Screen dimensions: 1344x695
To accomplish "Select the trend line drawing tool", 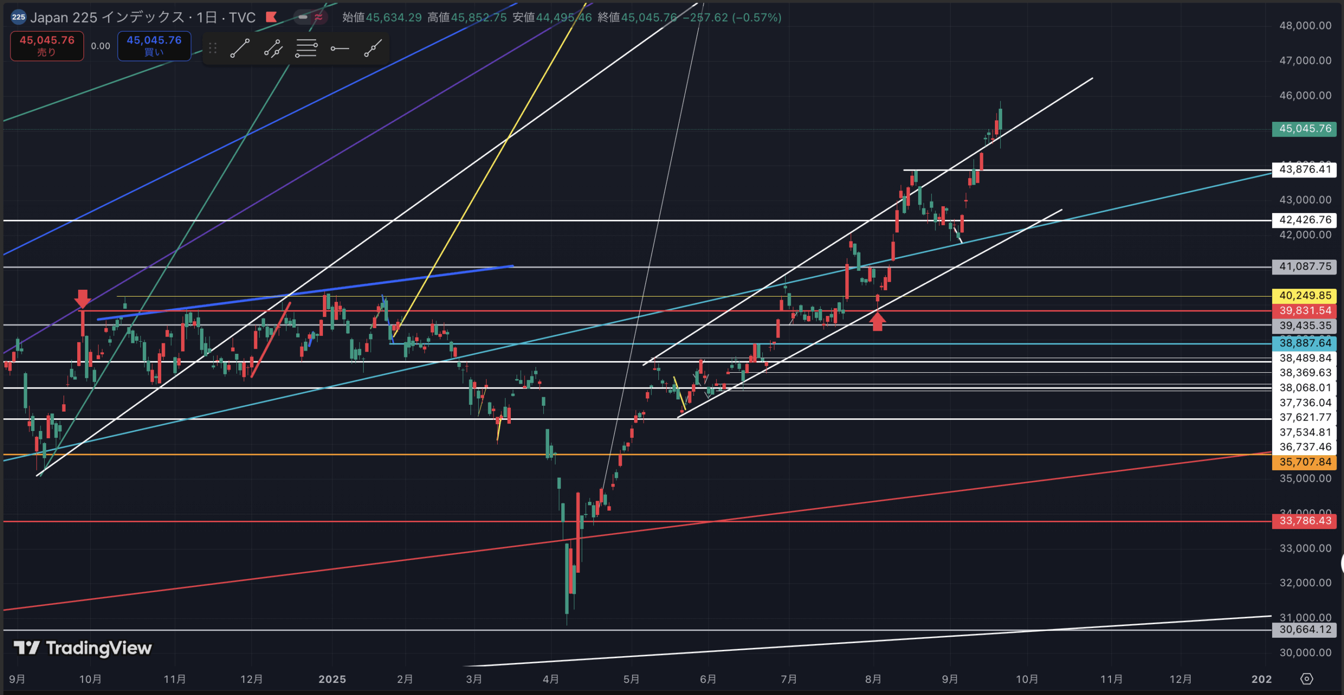I will (240, 48).
